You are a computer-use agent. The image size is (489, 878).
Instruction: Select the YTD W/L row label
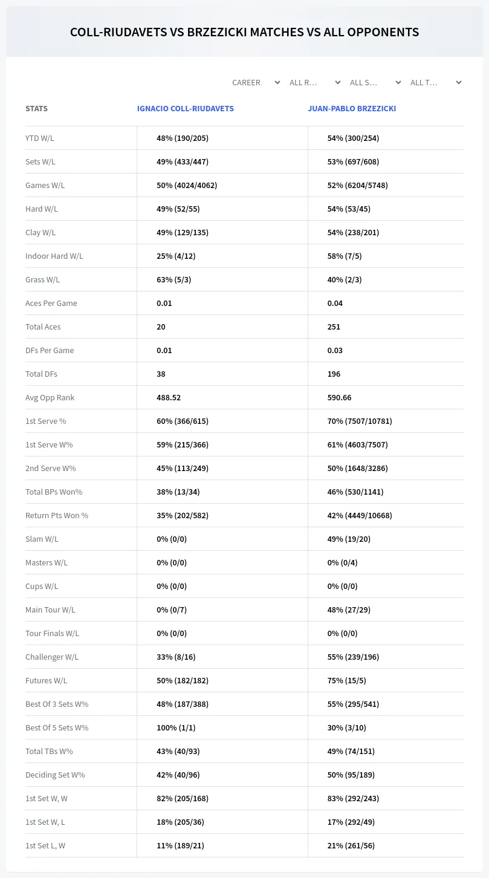40,138
